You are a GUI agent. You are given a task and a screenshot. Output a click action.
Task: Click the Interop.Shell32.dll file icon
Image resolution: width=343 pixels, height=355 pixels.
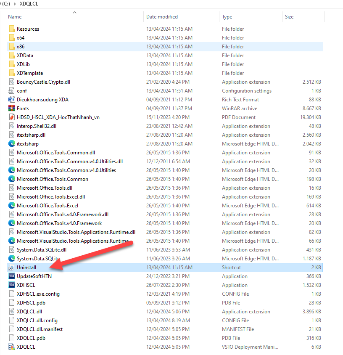click(12, 126)
